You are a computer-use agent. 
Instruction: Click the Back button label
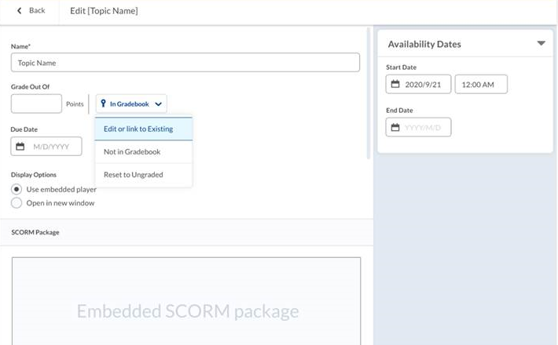click(37, 11)
